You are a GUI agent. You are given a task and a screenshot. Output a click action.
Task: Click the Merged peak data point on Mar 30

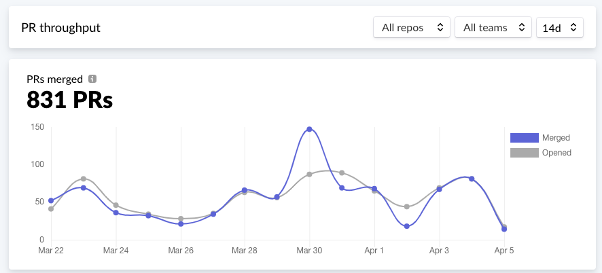pos(309,129)
